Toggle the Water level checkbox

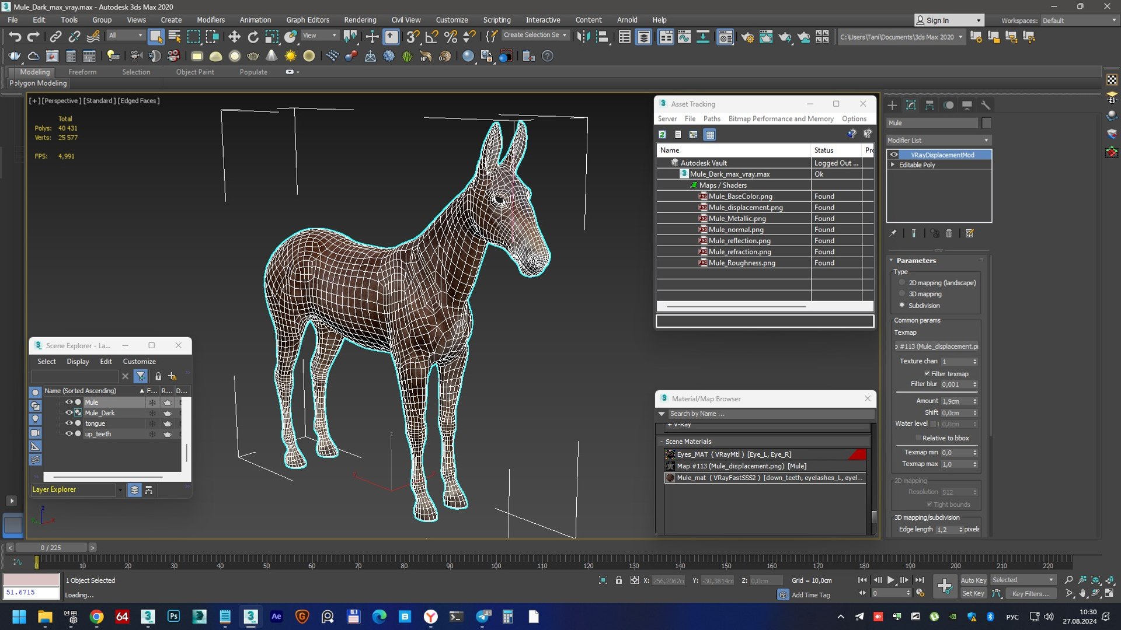tap(933, 424)
